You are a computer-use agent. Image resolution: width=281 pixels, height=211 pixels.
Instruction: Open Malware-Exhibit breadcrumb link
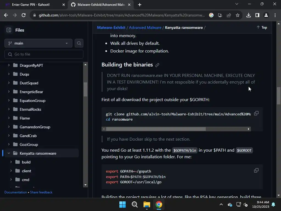point(111,27)
